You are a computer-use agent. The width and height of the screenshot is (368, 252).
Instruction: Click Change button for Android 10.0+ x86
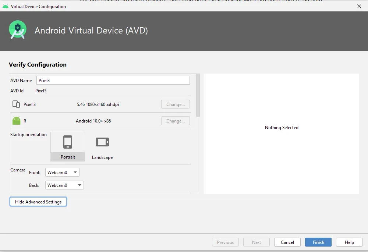pos(175,121)
